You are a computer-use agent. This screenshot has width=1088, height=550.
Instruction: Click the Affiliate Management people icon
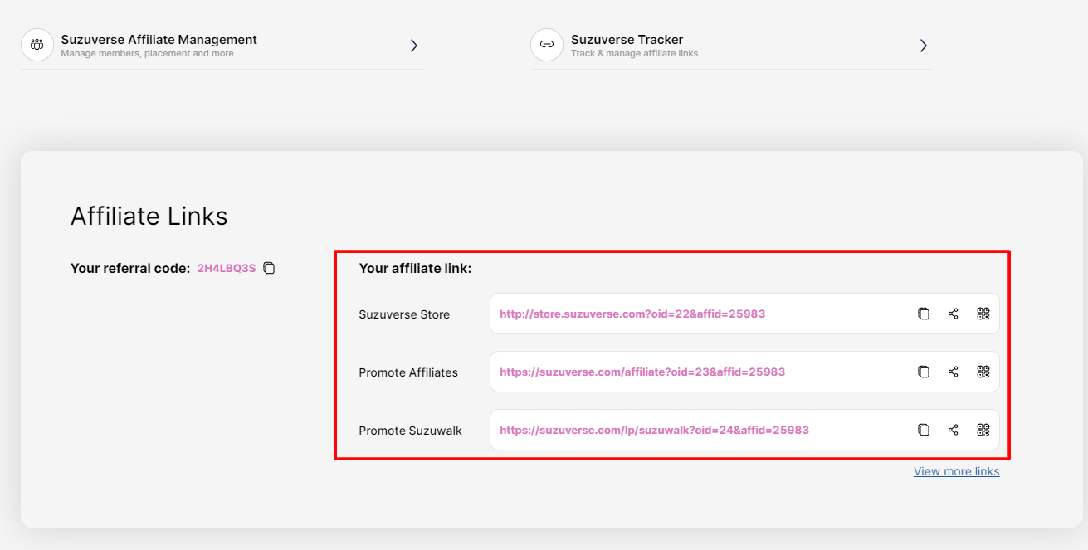(37, 45)
